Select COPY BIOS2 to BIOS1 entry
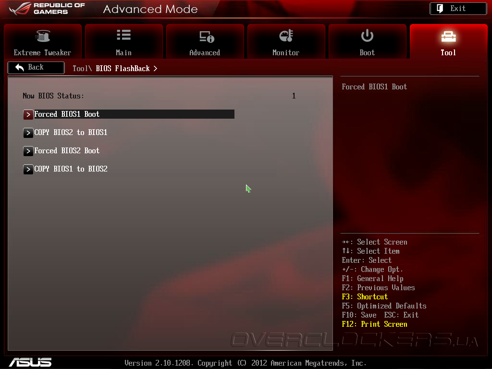The image size is (492, 369). pos(65,133)
